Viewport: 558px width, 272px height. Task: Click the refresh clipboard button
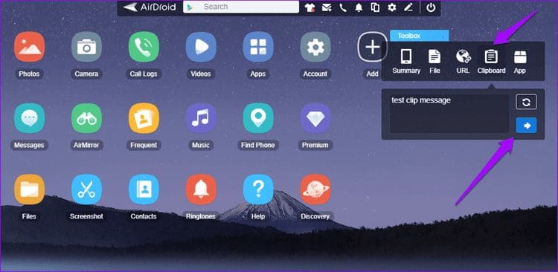tap(526, 102)
